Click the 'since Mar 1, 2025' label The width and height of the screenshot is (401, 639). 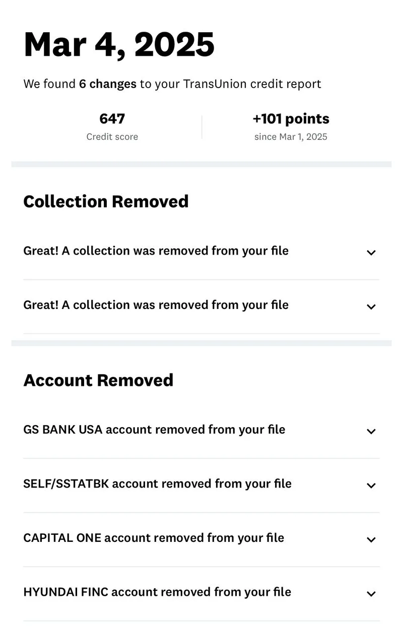coord(291,137)
